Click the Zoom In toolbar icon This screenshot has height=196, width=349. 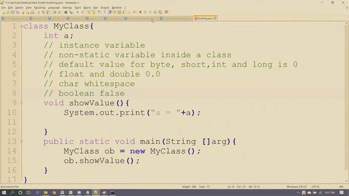(x=77, y=12)
